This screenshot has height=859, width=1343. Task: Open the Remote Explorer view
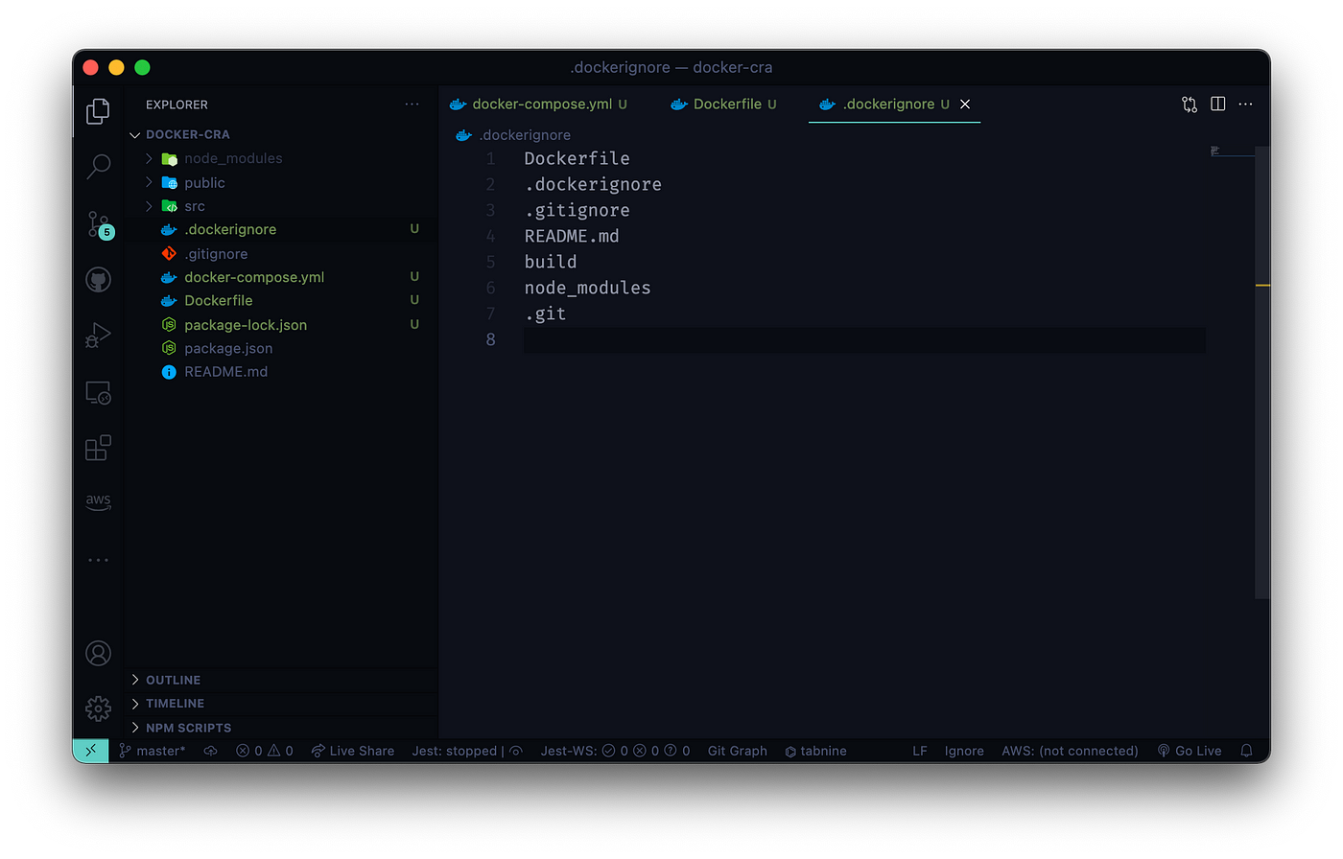click(x=98, y=392)
